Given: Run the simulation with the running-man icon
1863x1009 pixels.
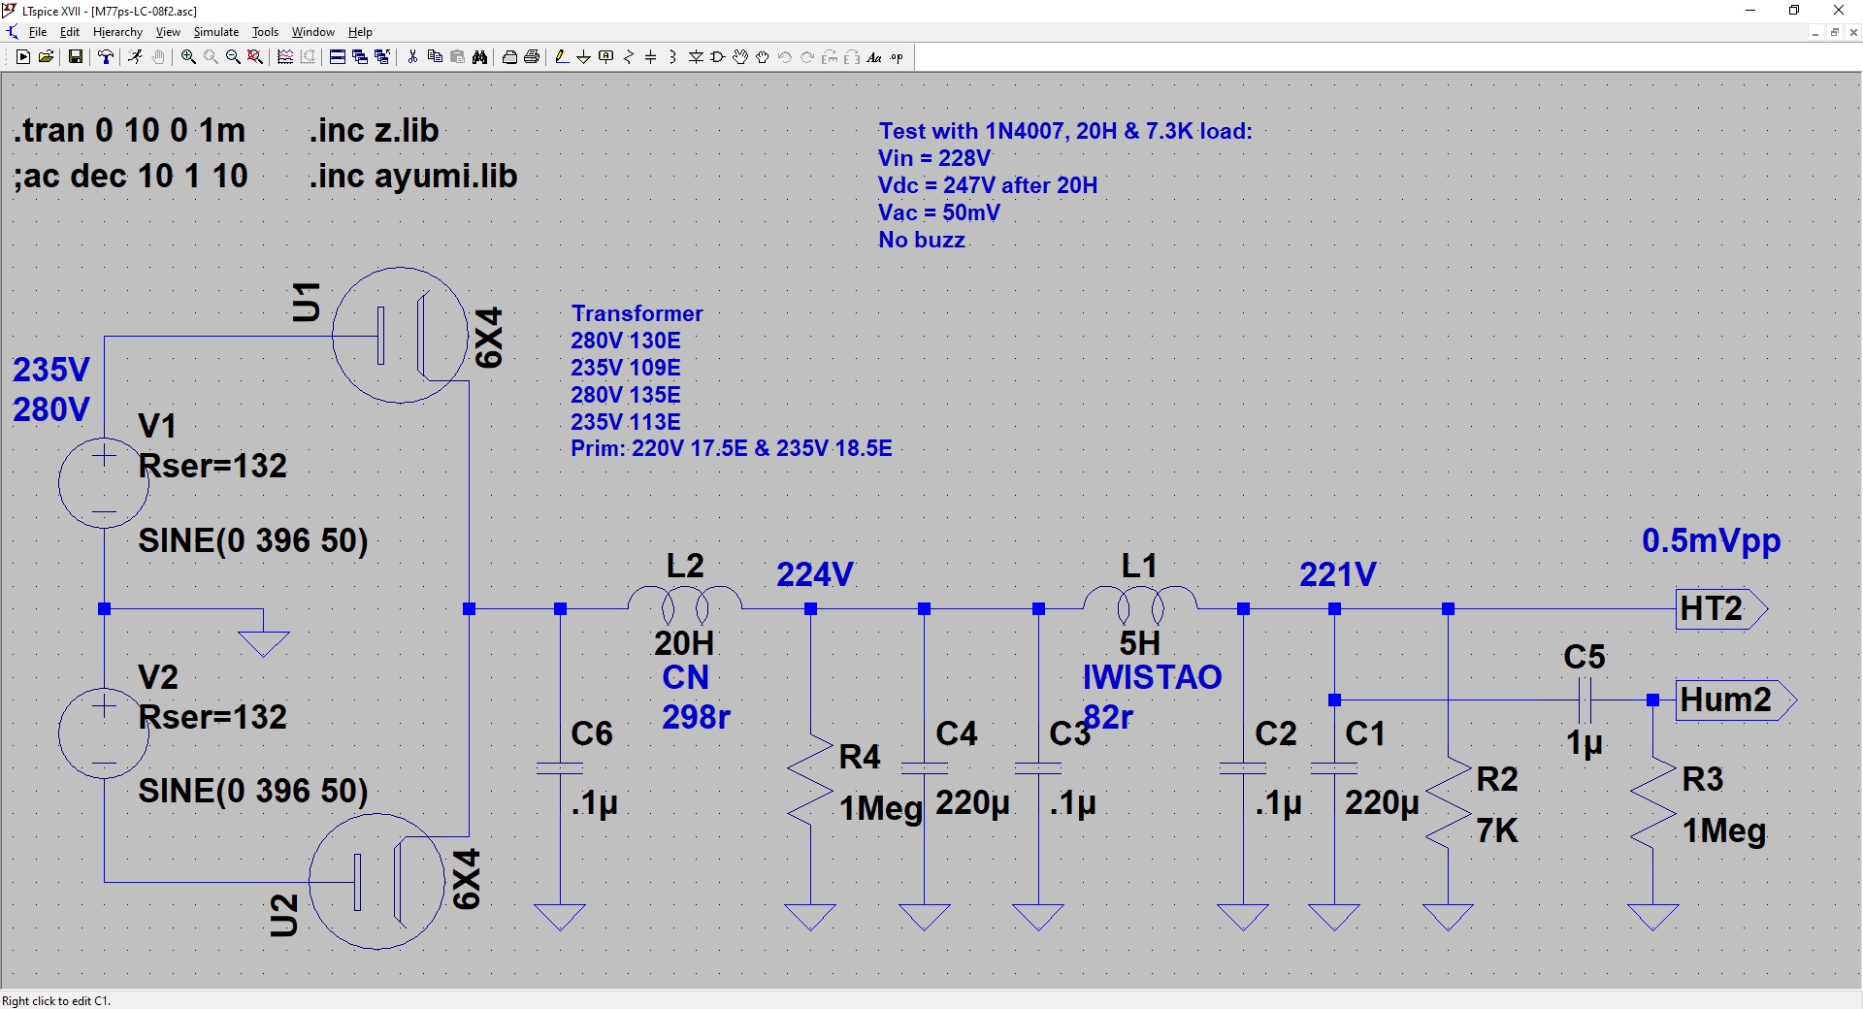Looking at the screenshot, I should 135,57.
